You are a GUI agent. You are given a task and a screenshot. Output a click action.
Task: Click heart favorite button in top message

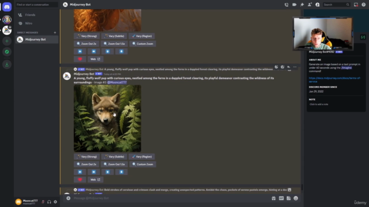(80, 59)
